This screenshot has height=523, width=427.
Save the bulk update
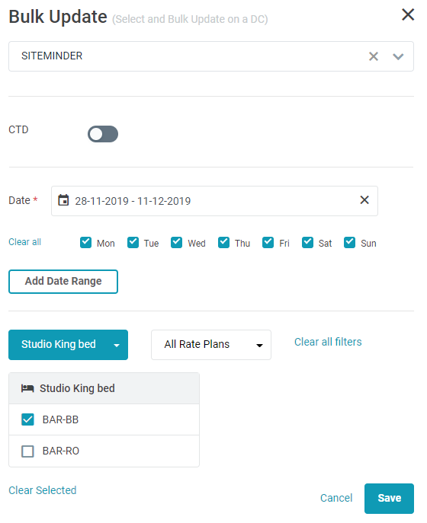[389, 499]
